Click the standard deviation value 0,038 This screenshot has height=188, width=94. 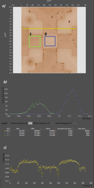[70, 135]
